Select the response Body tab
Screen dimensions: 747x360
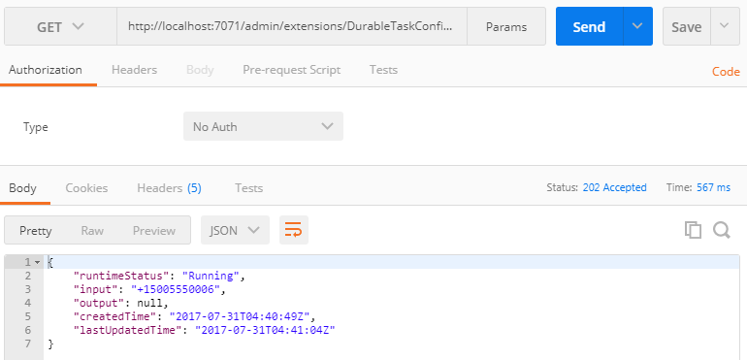[22, 188]
